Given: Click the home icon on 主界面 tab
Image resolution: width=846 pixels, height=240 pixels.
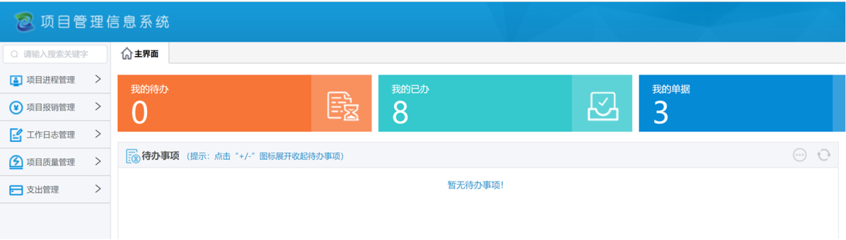Looking at the screenshot, I should [127, 54].
